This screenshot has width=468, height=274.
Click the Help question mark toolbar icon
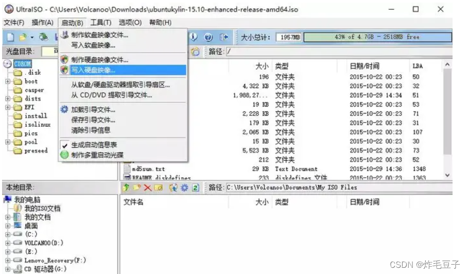[x=209, y=37]
